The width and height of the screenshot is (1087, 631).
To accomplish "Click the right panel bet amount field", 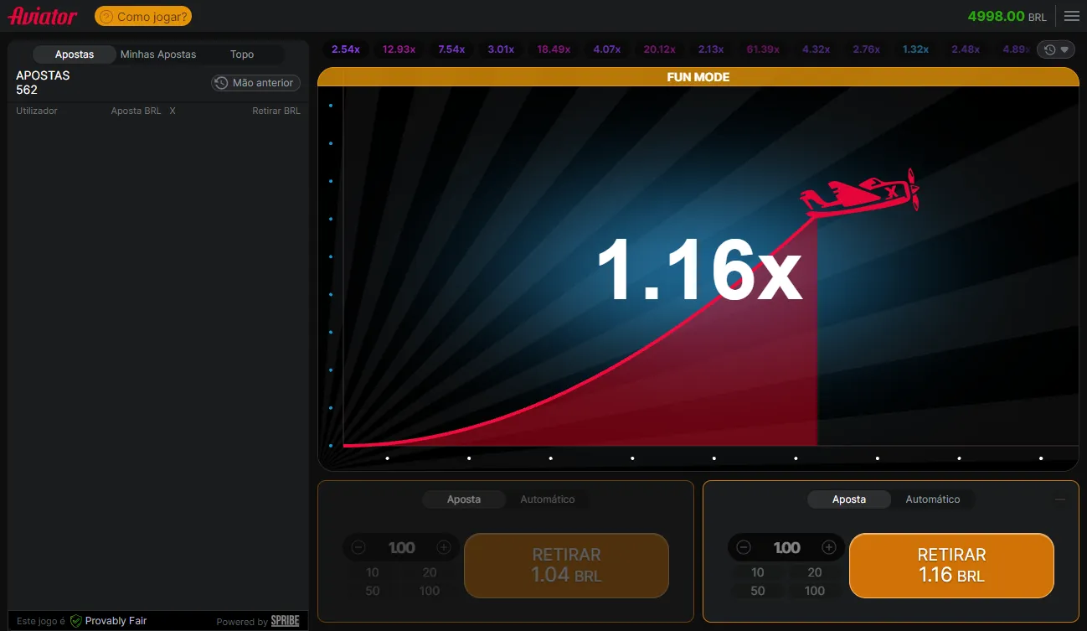I will (x=786, y=547).
